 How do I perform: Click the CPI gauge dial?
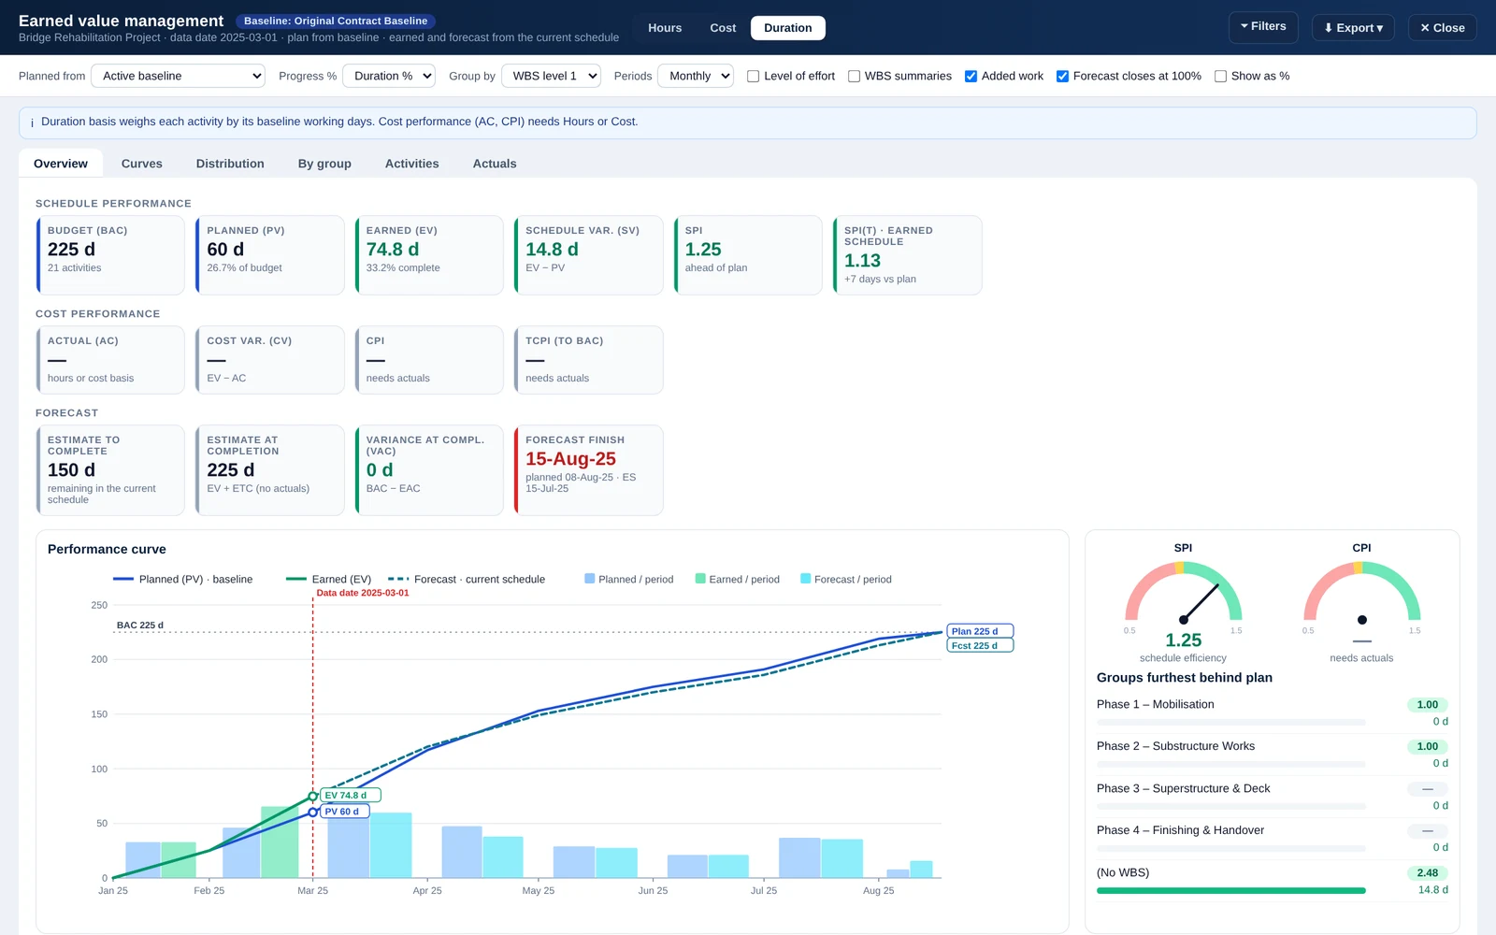click(1361, 593)
